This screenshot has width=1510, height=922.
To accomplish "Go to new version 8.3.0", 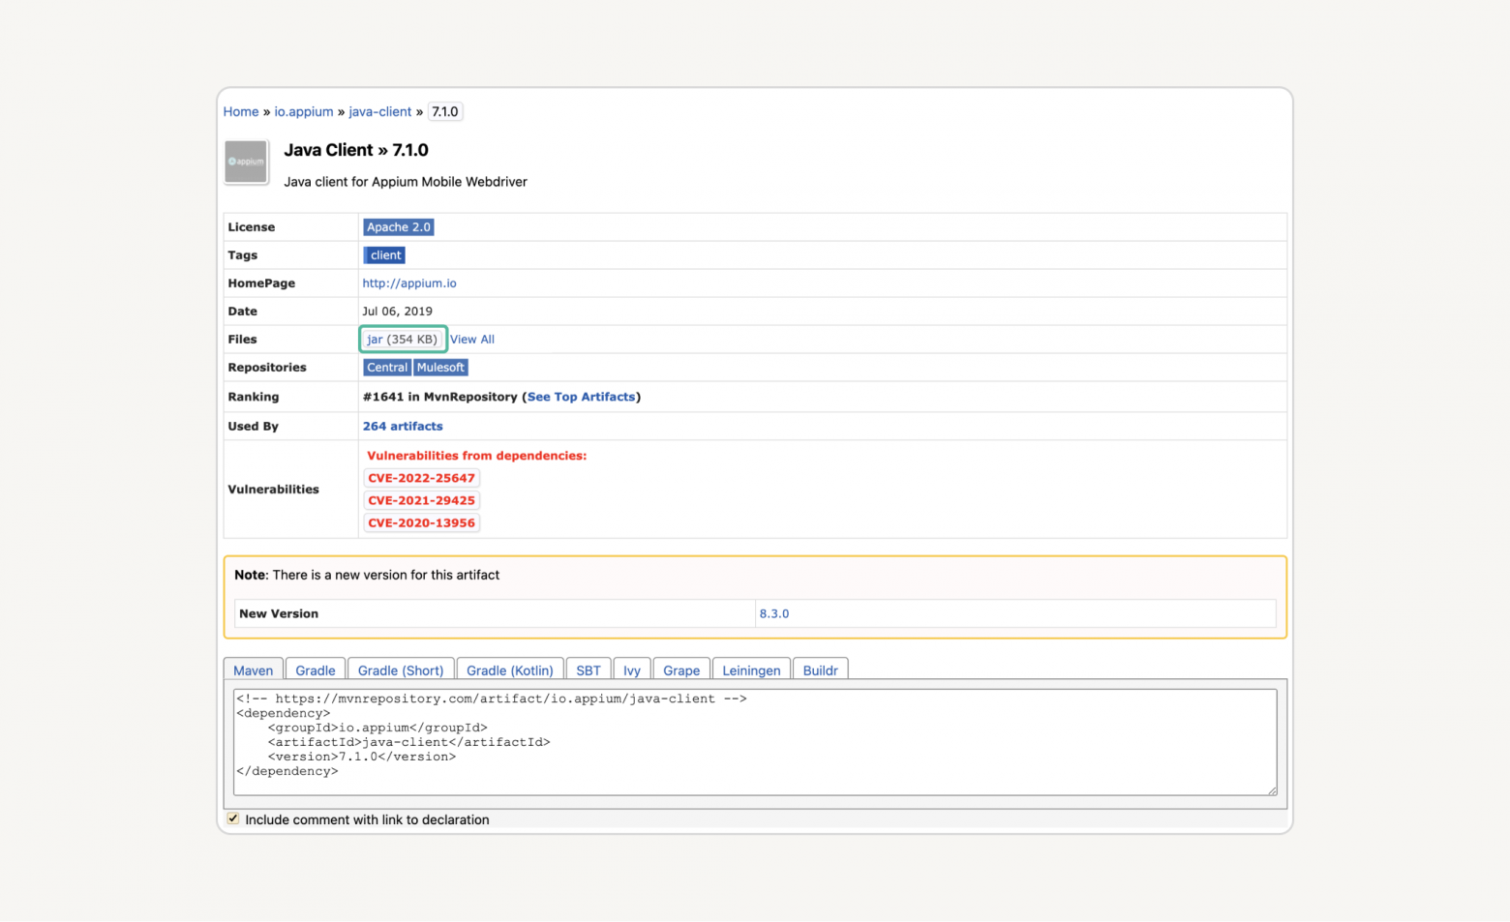I will pyautogui.click(x=774, y=614).
